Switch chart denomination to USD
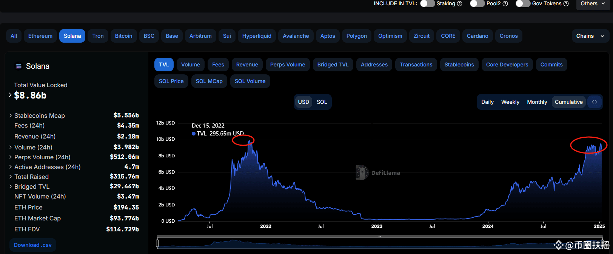 coord(303,102)
